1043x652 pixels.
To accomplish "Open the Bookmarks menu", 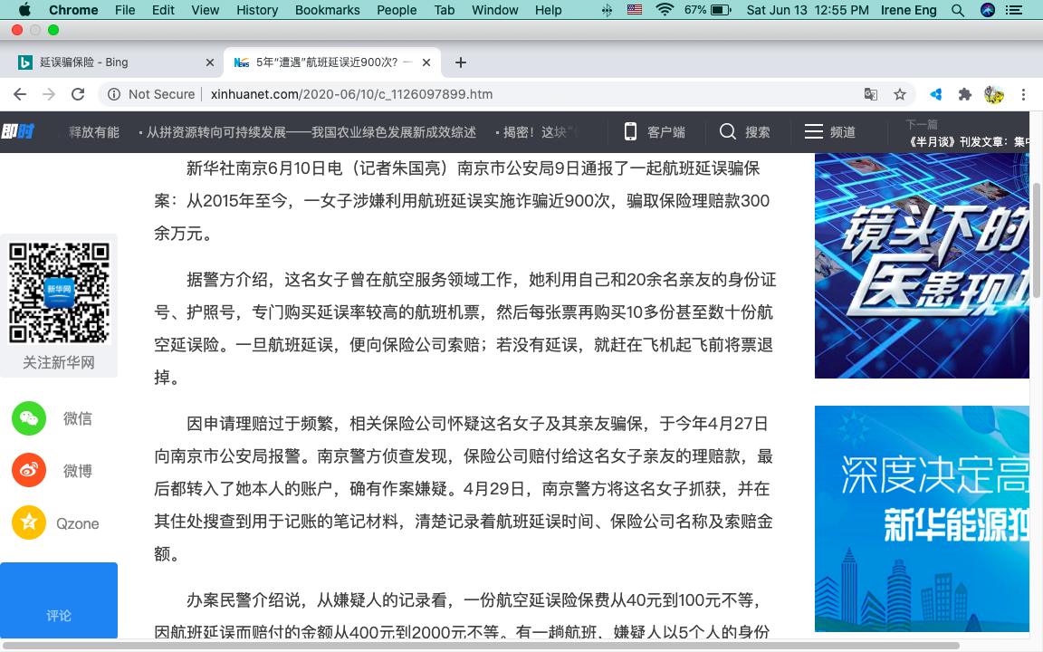I will coord(327,10).
